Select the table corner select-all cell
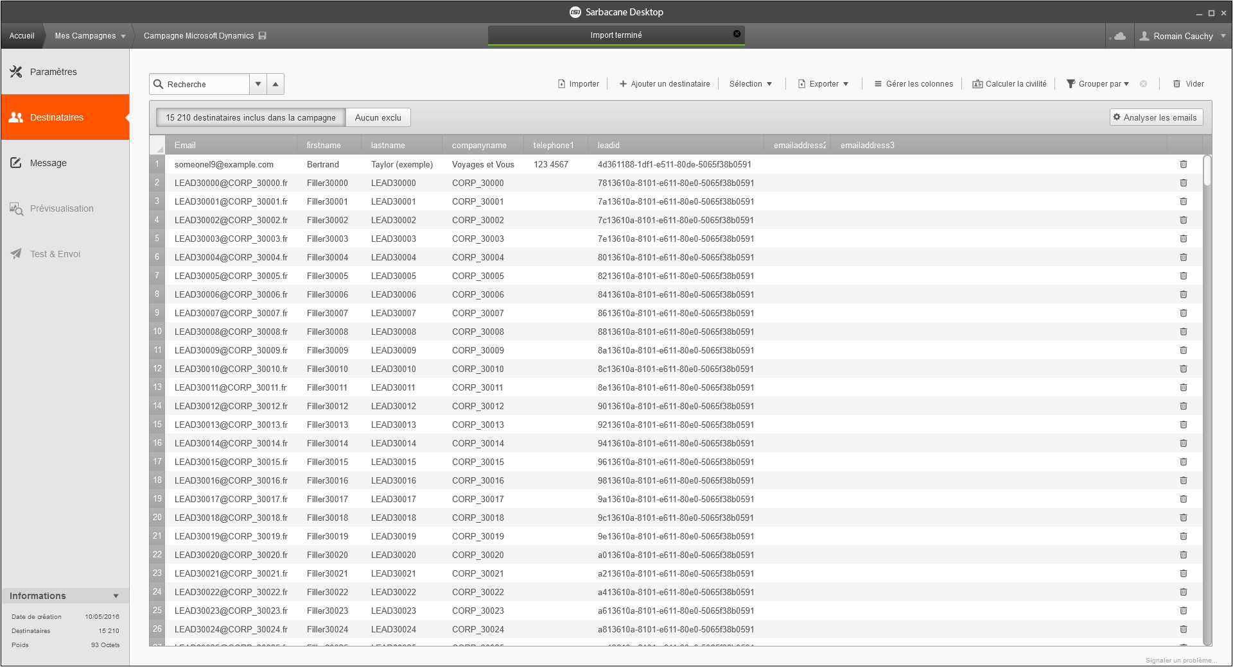Image resolution: width=1233 pixels, height=667 pixels. click(157, 145)
